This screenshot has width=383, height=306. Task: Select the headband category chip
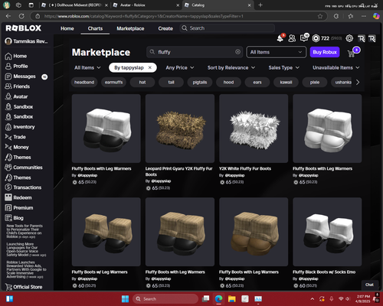[x=84, y=82]
